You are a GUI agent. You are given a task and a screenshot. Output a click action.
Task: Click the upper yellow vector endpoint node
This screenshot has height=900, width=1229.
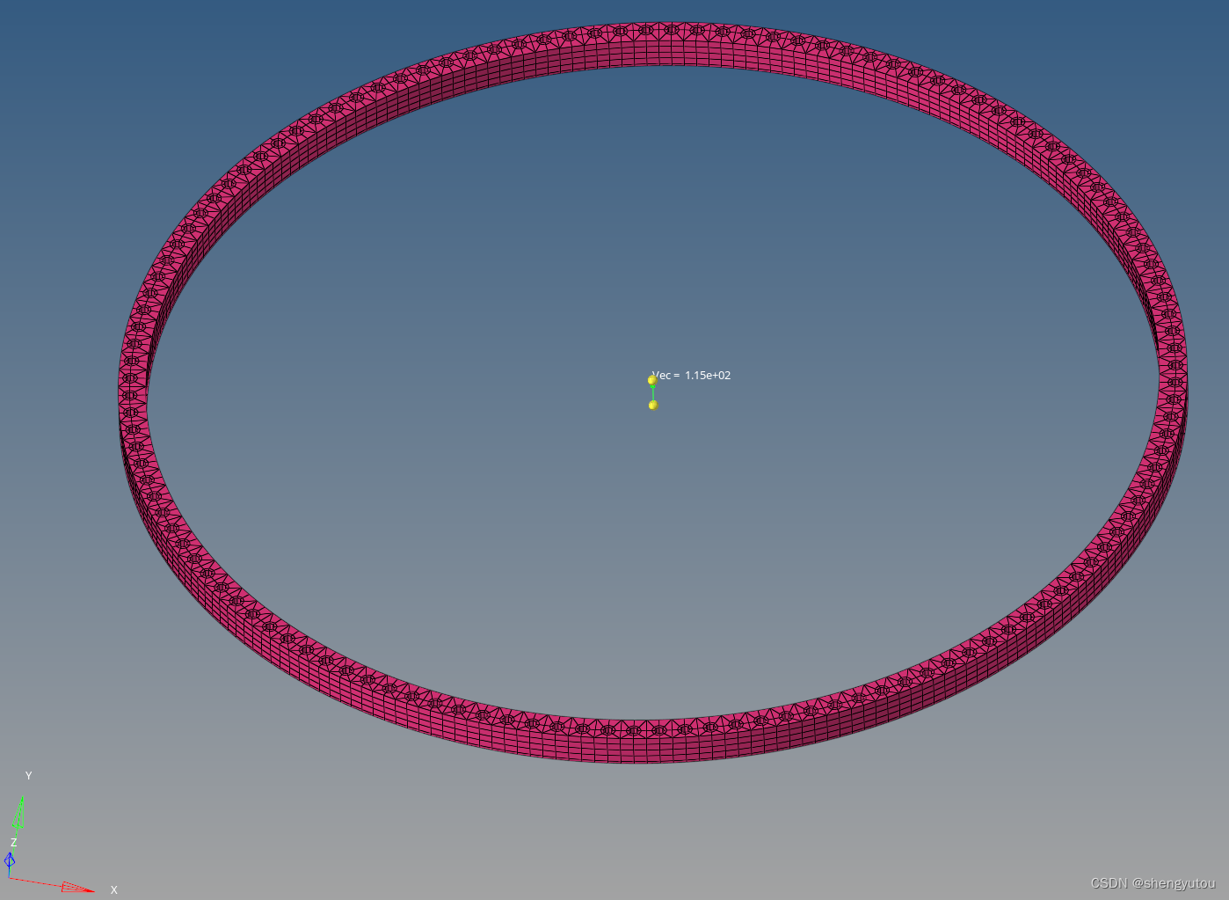click(x=652, y=380)
